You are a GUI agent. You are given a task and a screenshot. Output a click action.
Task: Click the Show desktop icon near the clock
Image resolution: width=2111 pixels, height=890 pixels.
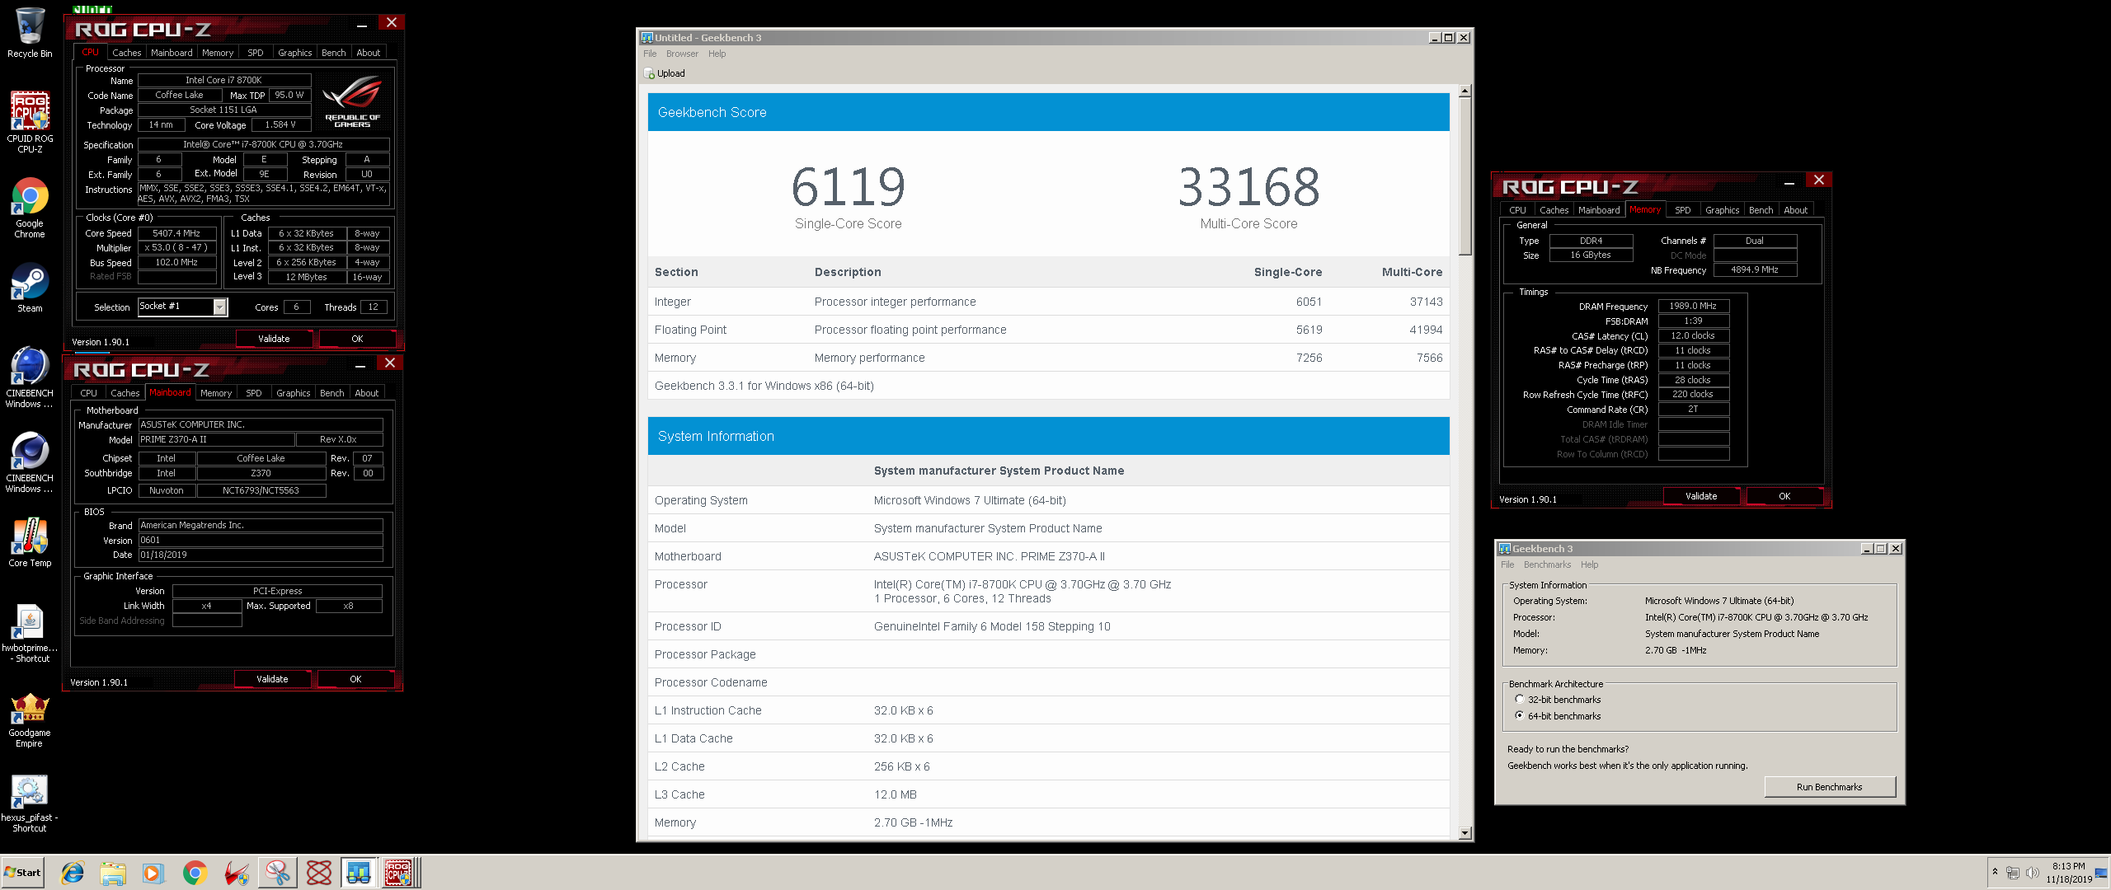point(2101,873)
